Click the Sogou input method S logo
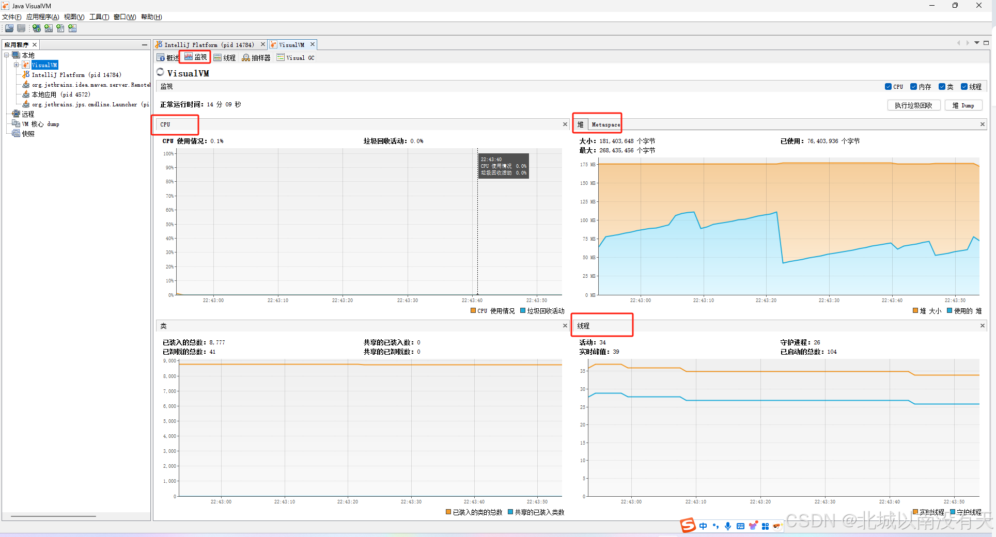The height and width of the screenshot is (537, 996). (688, 526)
